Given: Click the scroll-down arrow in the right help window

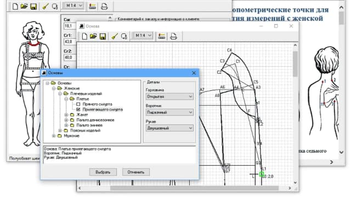Looking at the screenshot, I should pos(341,152).
